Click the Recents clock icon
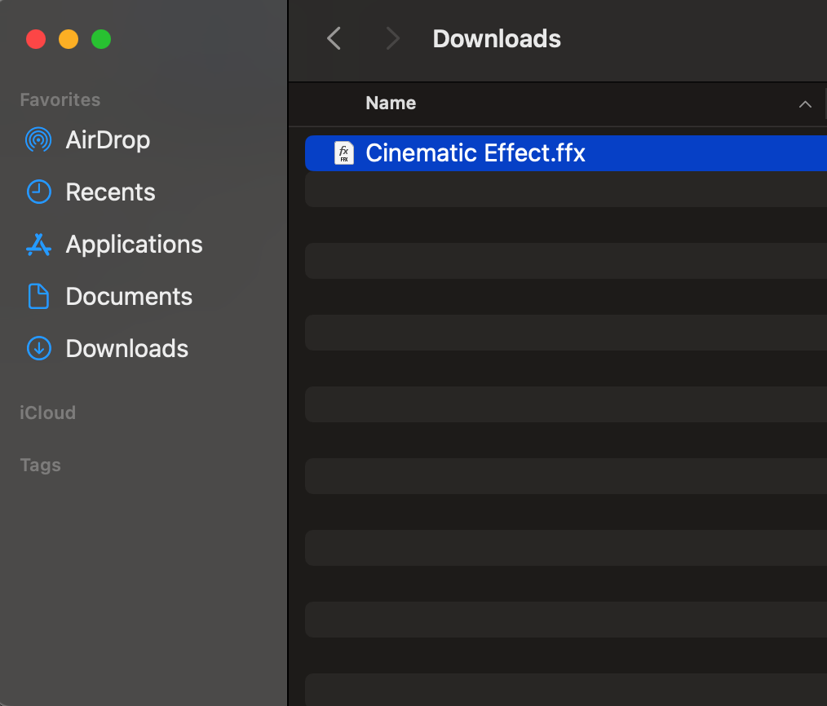 [38, 192]
